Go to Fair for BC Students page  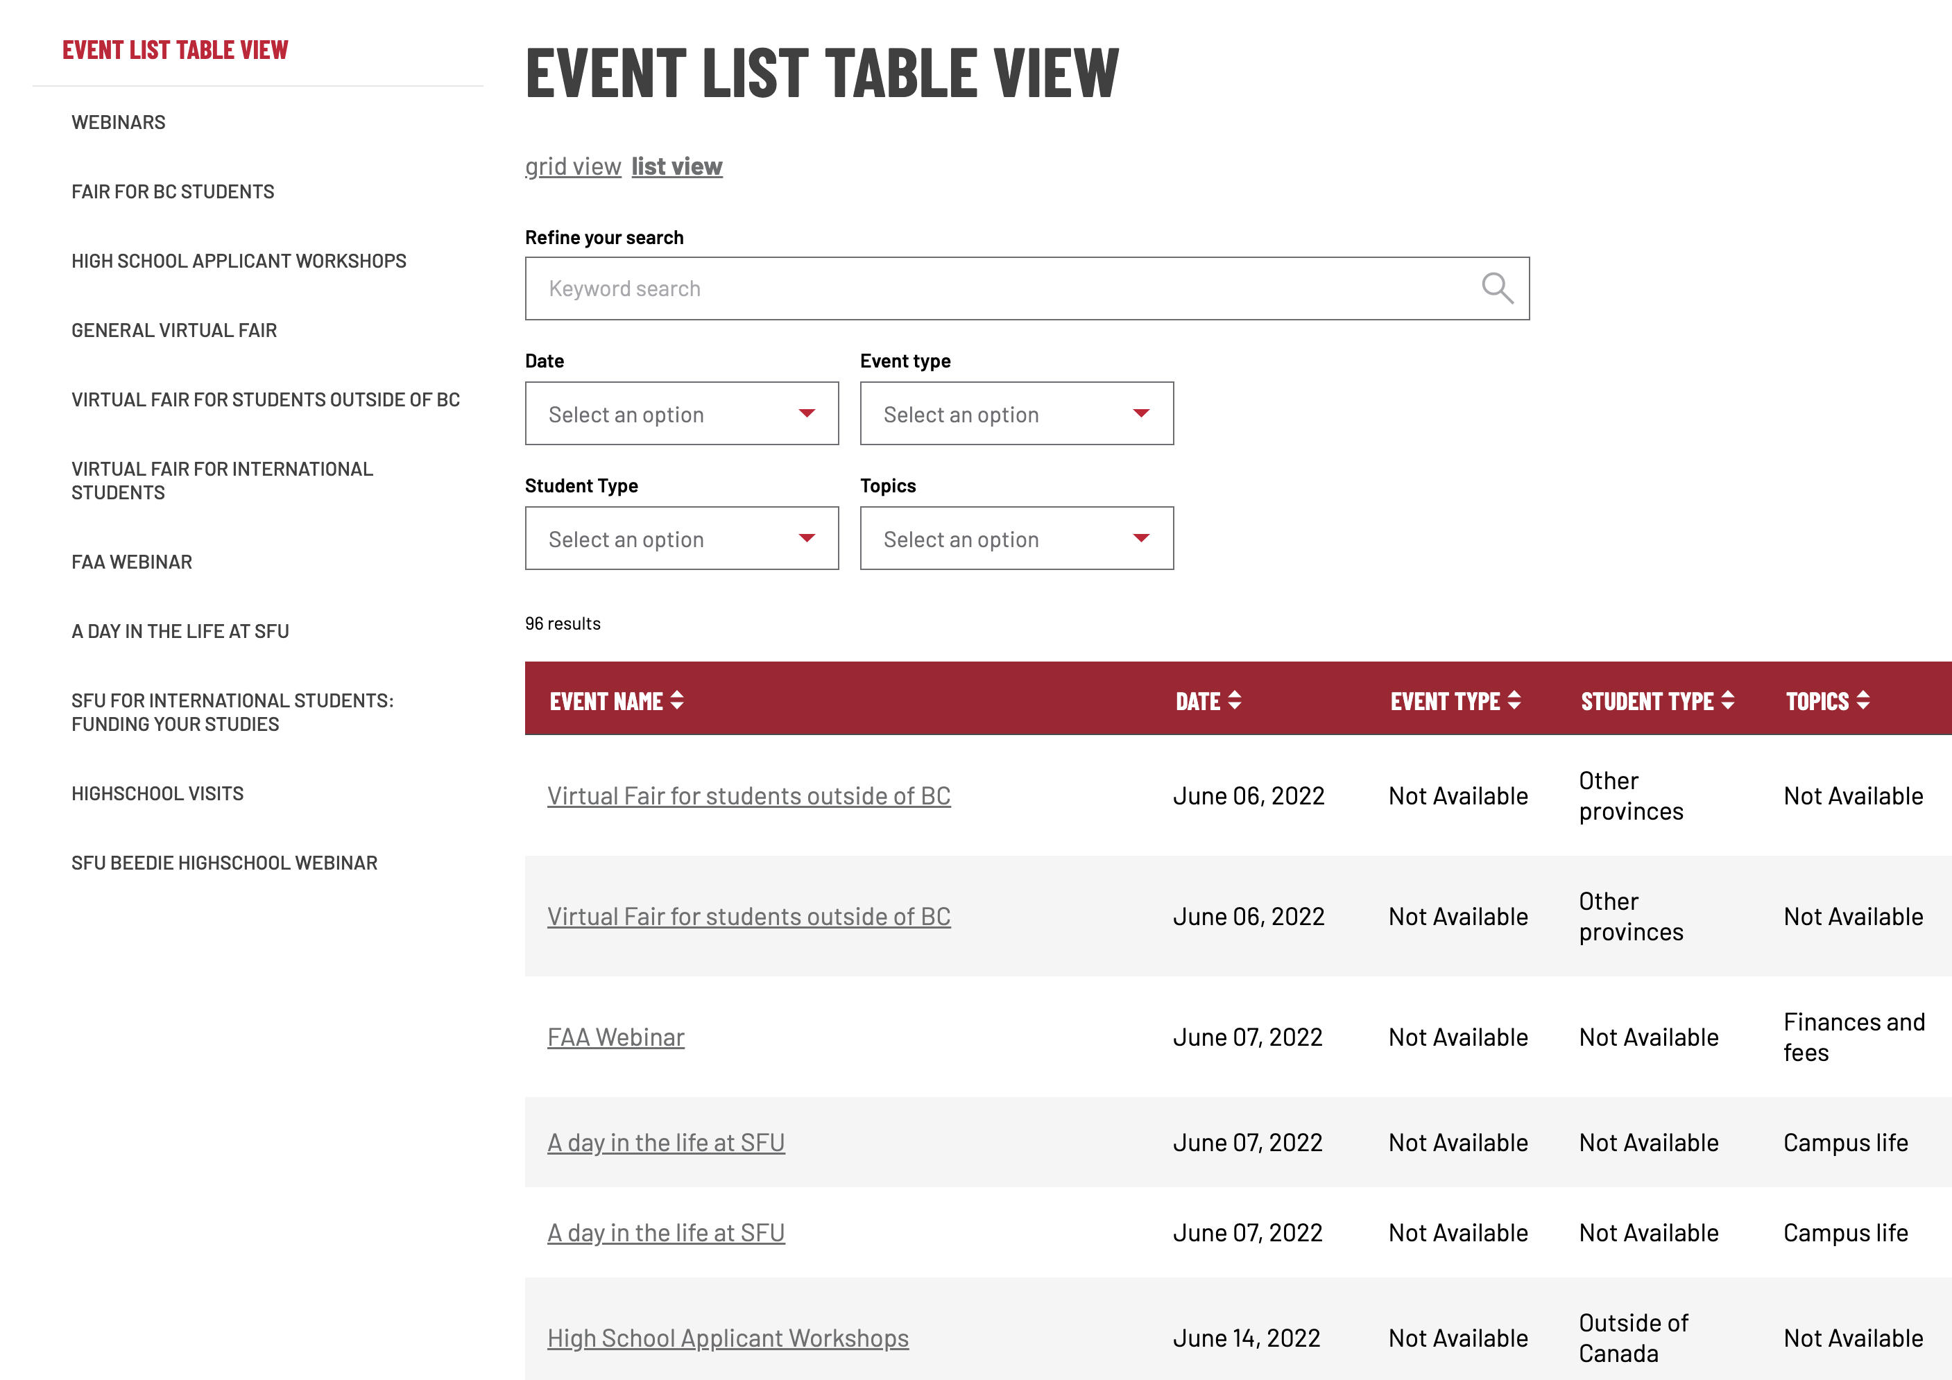point(173,192)
